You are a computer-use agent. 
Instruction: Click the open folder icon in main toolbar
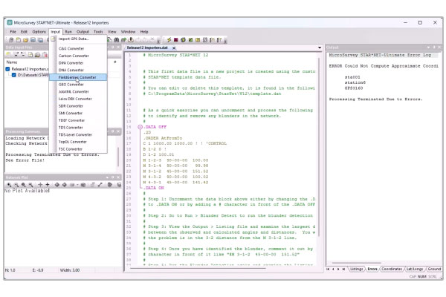coord(25,40)
